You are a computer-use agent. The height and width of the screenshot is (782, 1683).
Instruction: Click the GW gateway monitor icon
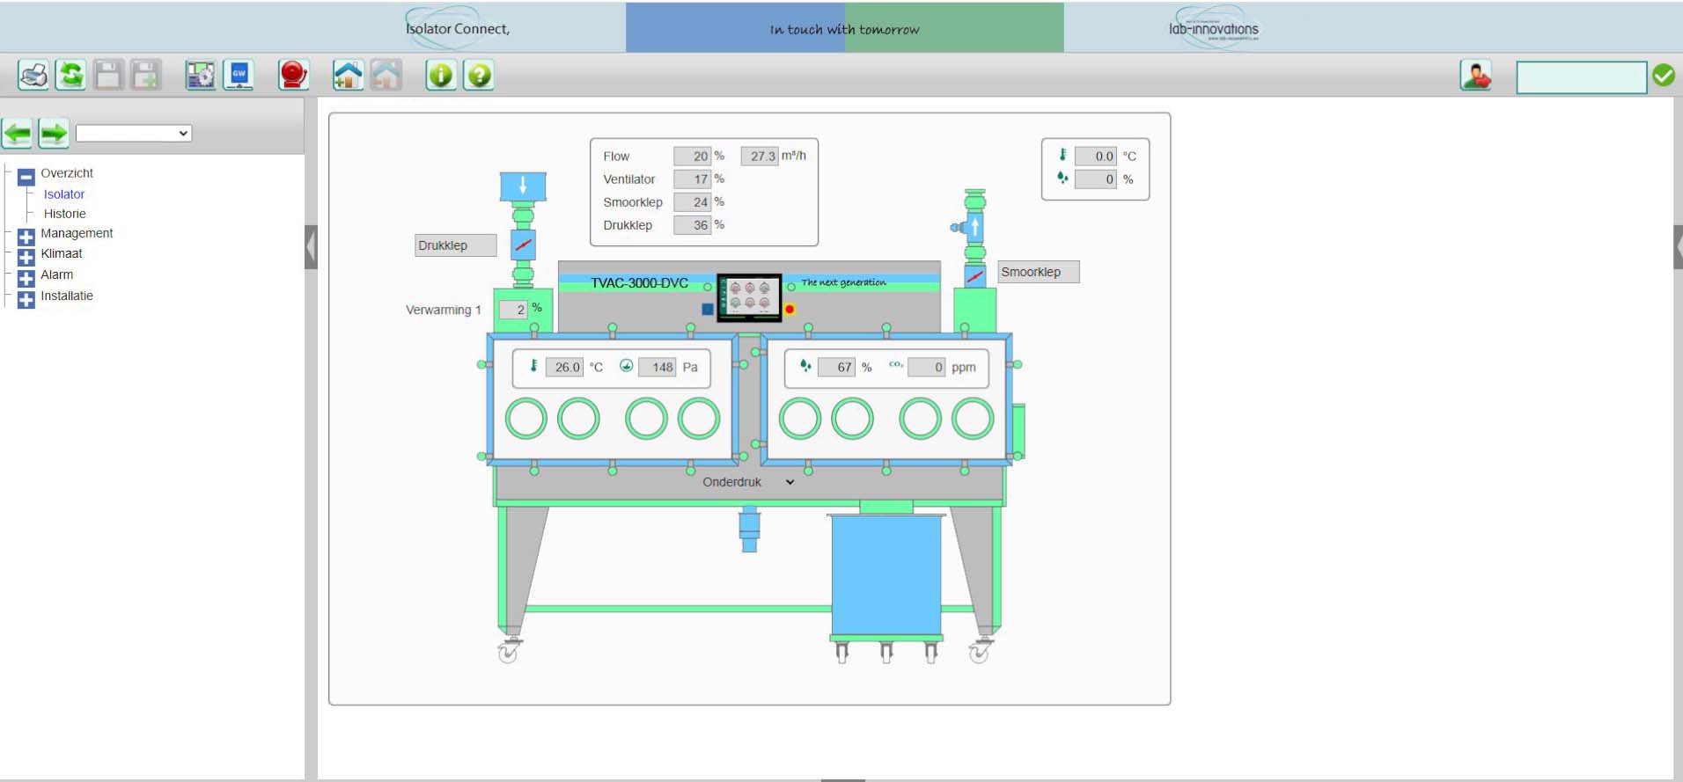(239, 76)
